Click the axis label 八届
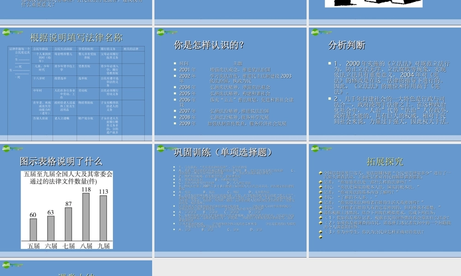Screen dimensions: 461x276 [x=86, y=246]
